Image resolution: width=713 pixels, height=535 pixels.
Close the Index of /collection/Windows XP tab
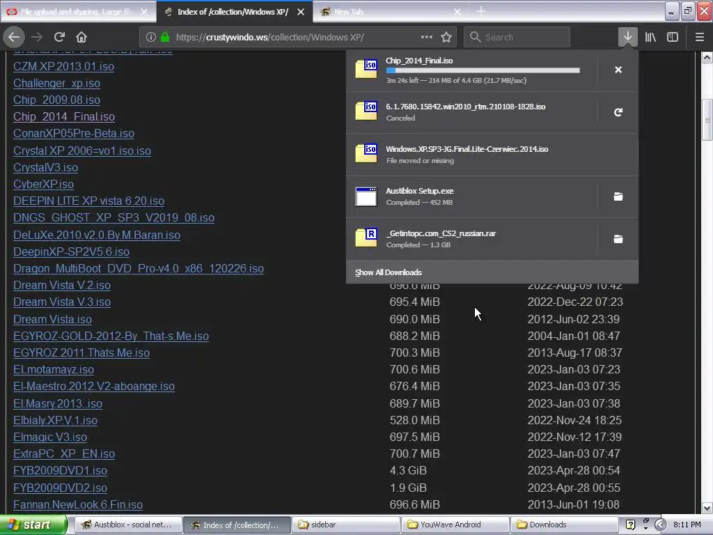point(301,12)
